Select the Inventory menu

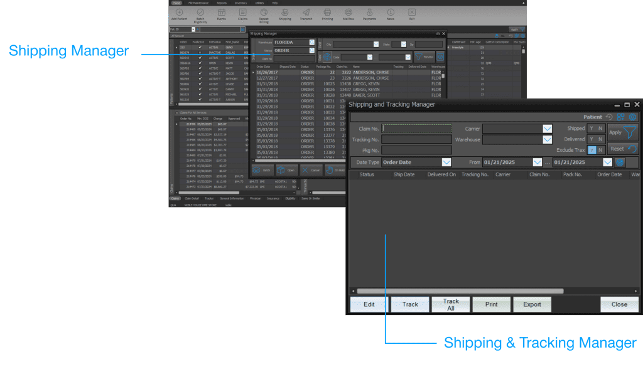(x=242, y=3)
